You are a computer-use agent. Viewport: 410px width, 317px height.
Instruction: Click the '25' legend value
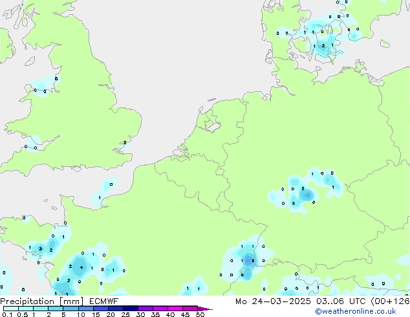coord(125,314)
